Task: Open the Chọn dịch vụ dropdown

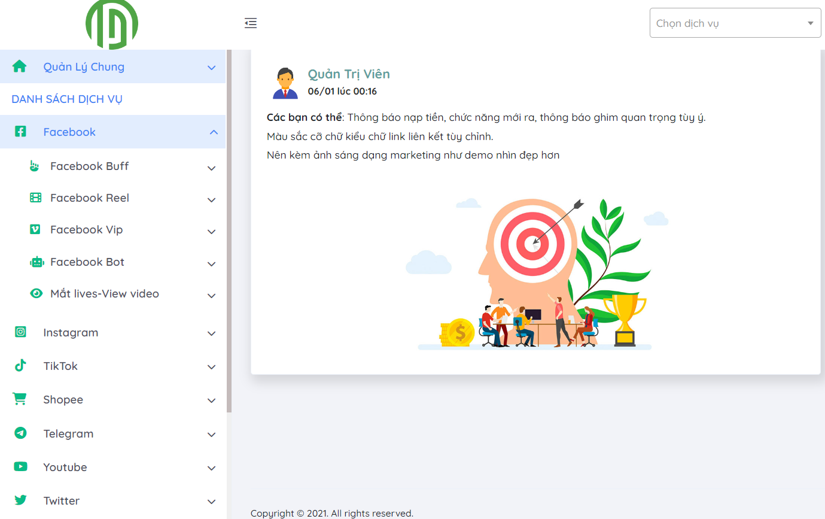Action: point(735,23)
